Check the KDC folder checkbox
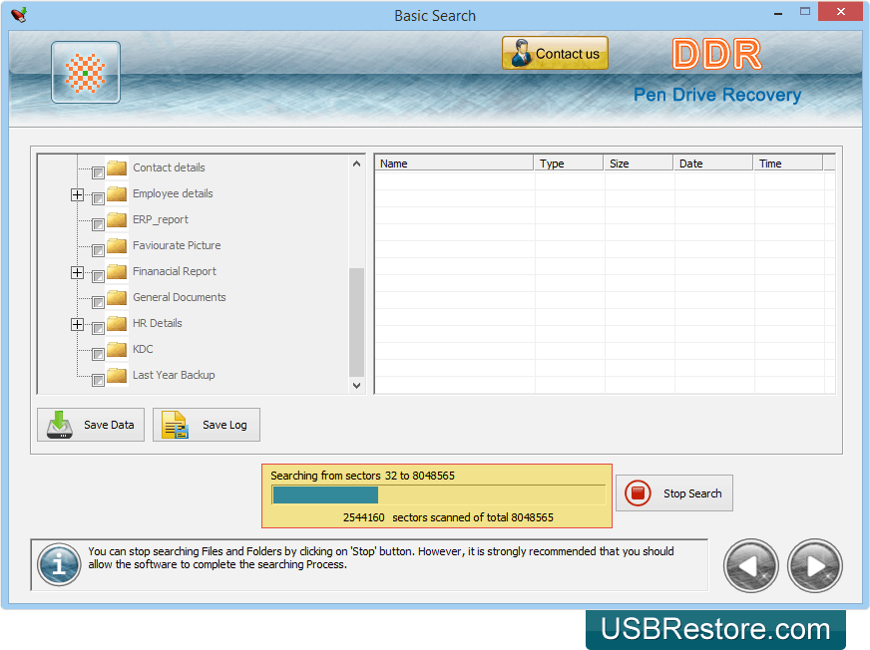The image size is (870, 650). pos(98,354)
